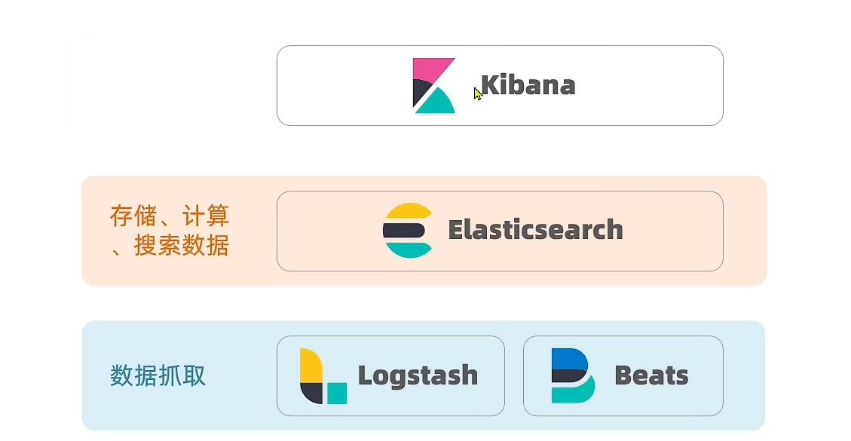This screenshot has height=441, width=851.
Task: Click the 存储、计算、搜索数据 label
Action: point(170,231)
